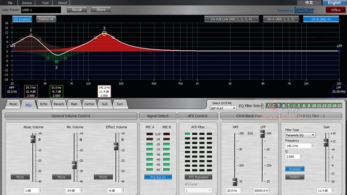Click the 140.2 Hz filter info box
The height and width of the screenshot is (195, 347).
tap(104, 91)
